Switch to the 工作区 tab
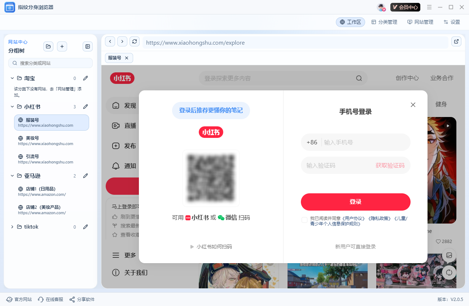This screenshot has width=469, height=306. tap(350, 22)
